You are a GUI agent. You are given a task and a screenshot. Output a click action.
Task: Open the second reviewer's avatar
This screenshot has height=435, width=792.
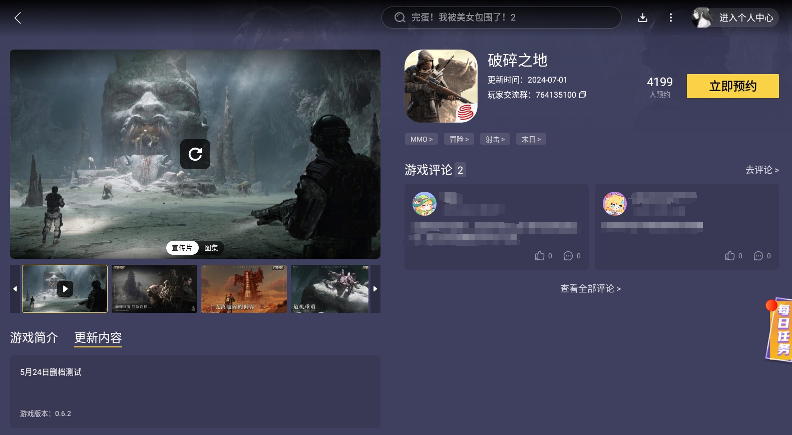615,204
